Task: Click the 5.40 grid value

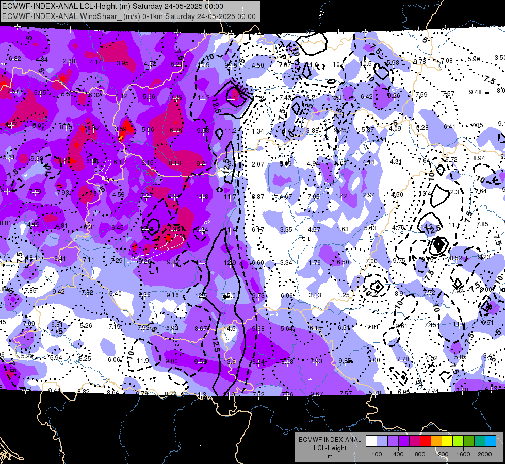Action: click(x=116, y=293)
